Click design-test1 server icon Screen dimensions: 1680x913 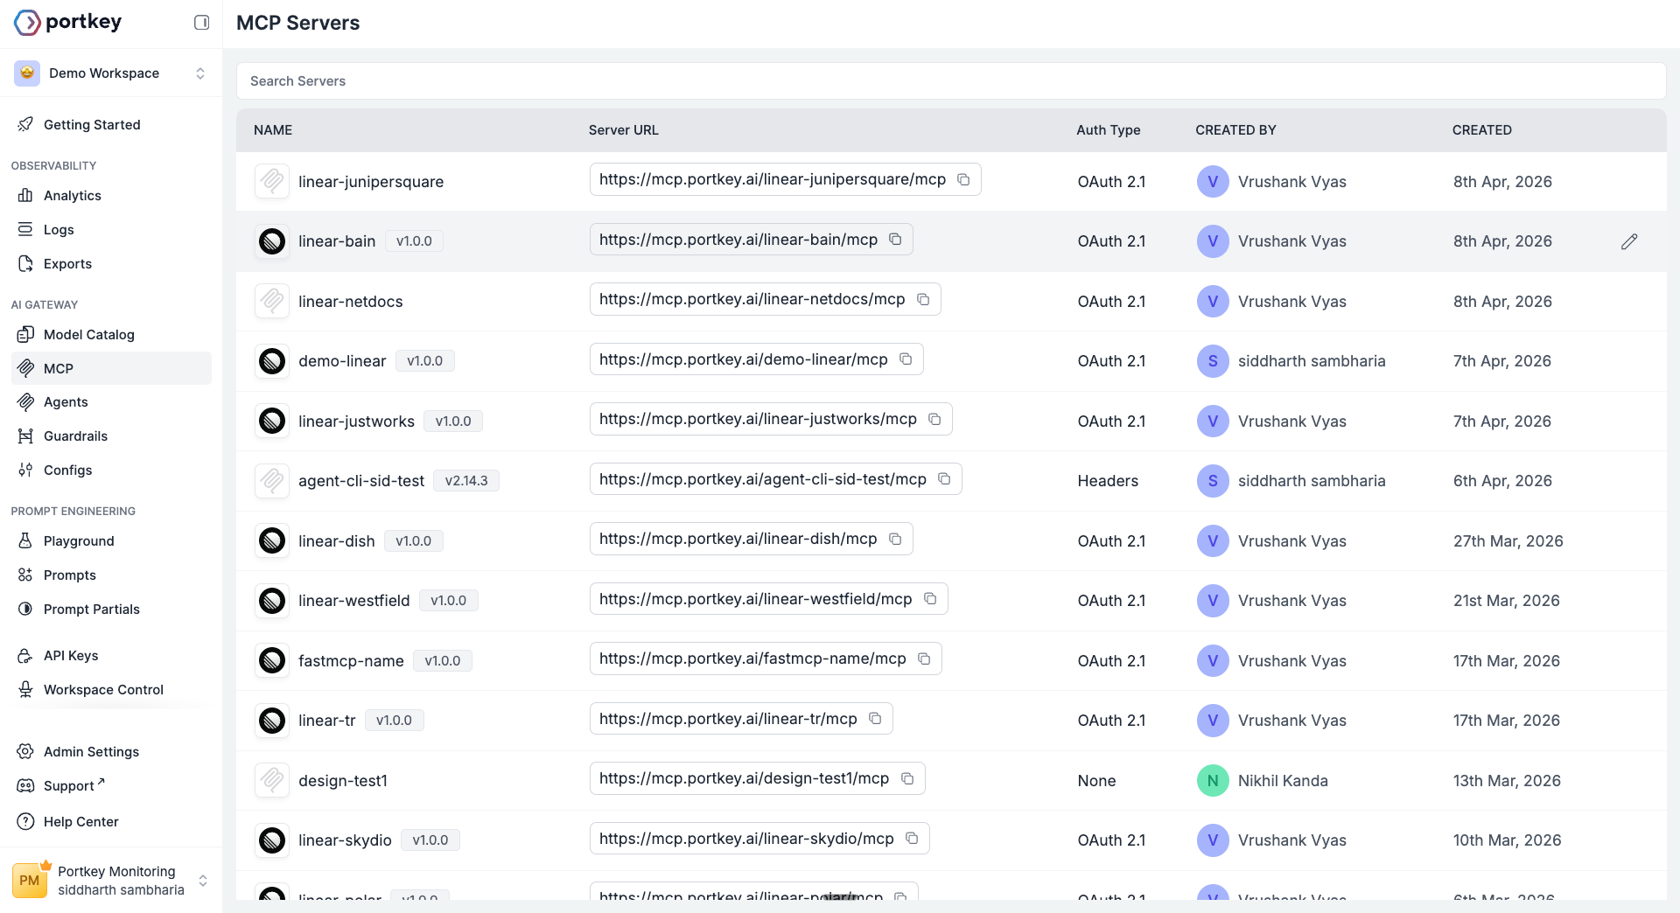[x=272, y=780]
